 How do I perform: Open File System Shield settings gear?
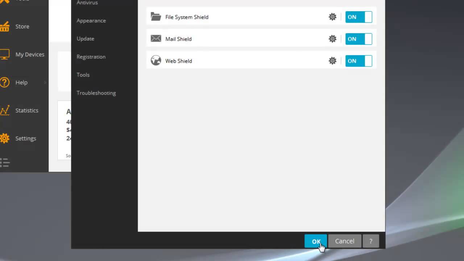tap(332, 17)
